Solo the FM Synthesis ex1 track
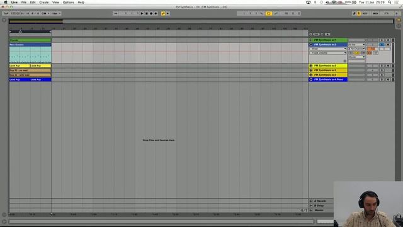This screenshot has width=403, height=227. (x=382, y=40)
